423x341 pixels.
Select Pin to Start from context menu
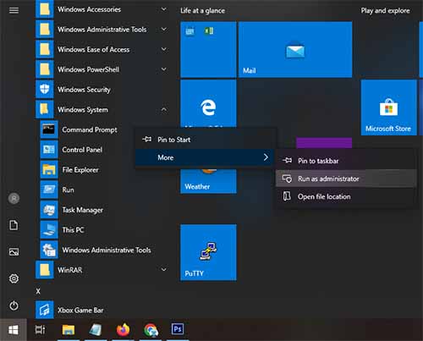click(205, 140)
